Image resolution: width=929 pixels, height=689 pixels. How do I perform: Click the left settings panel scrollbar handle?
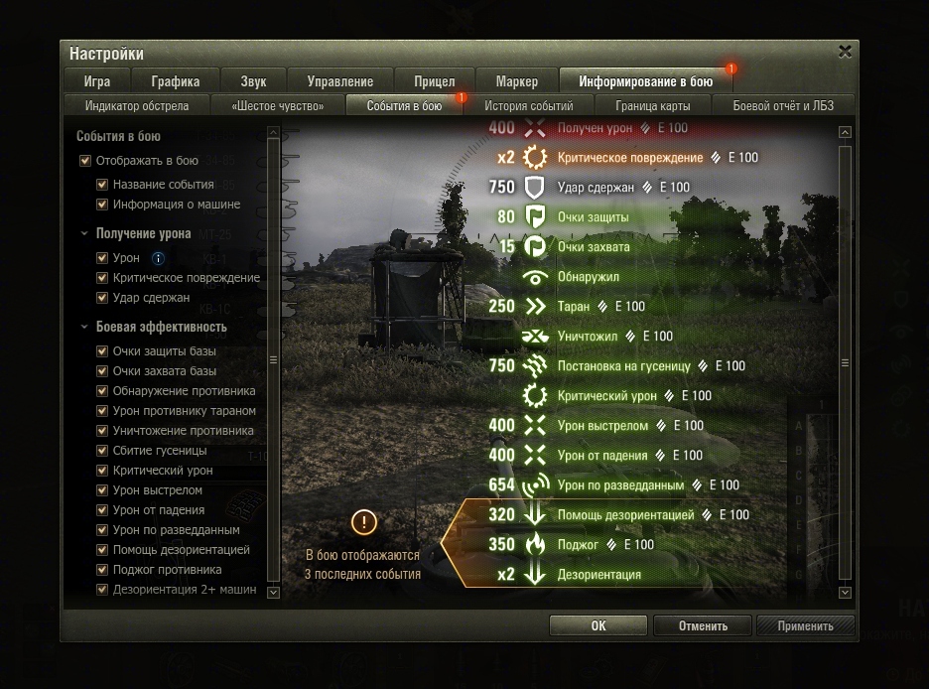tap(273, 359)
